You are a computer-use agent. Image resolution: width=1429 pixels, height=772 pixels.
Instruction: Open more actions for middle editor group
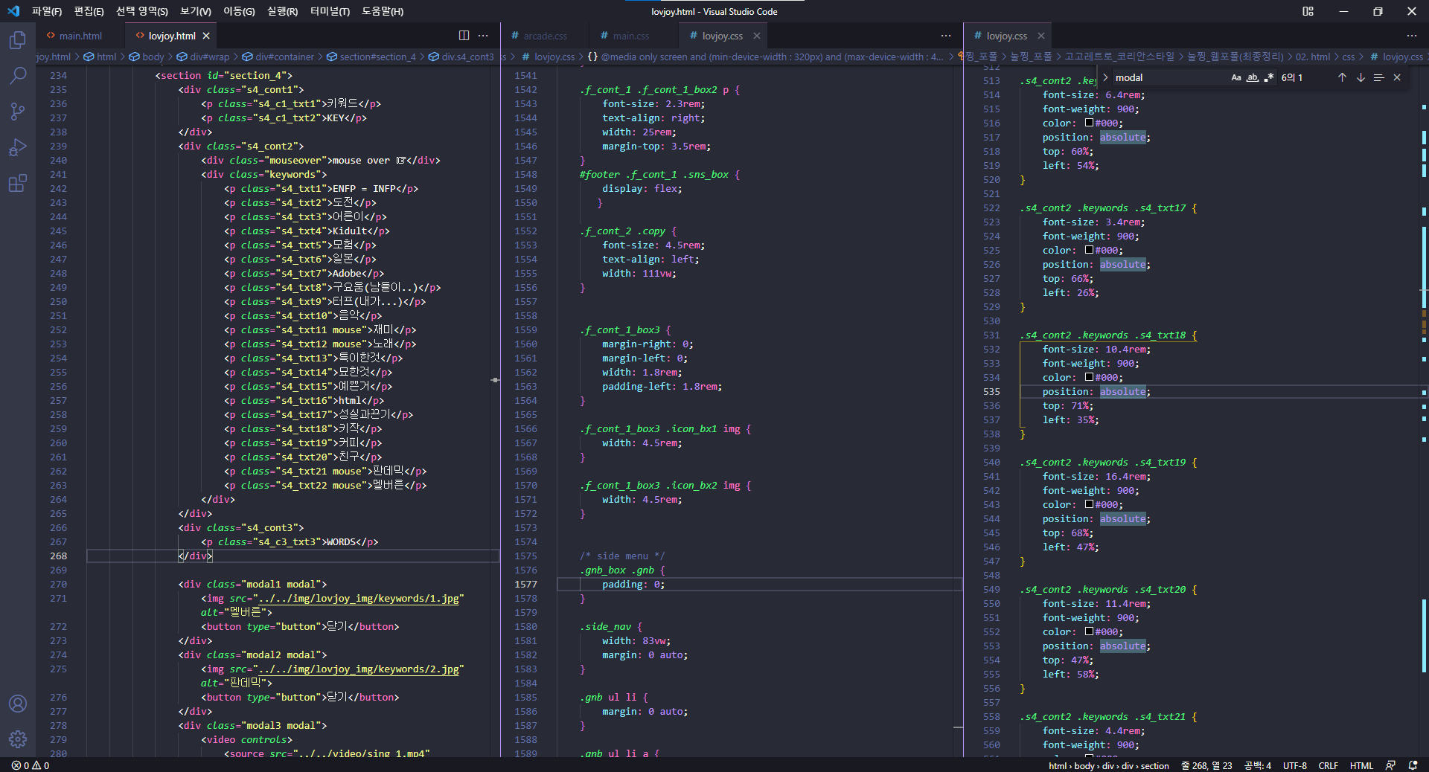[946, 36]
